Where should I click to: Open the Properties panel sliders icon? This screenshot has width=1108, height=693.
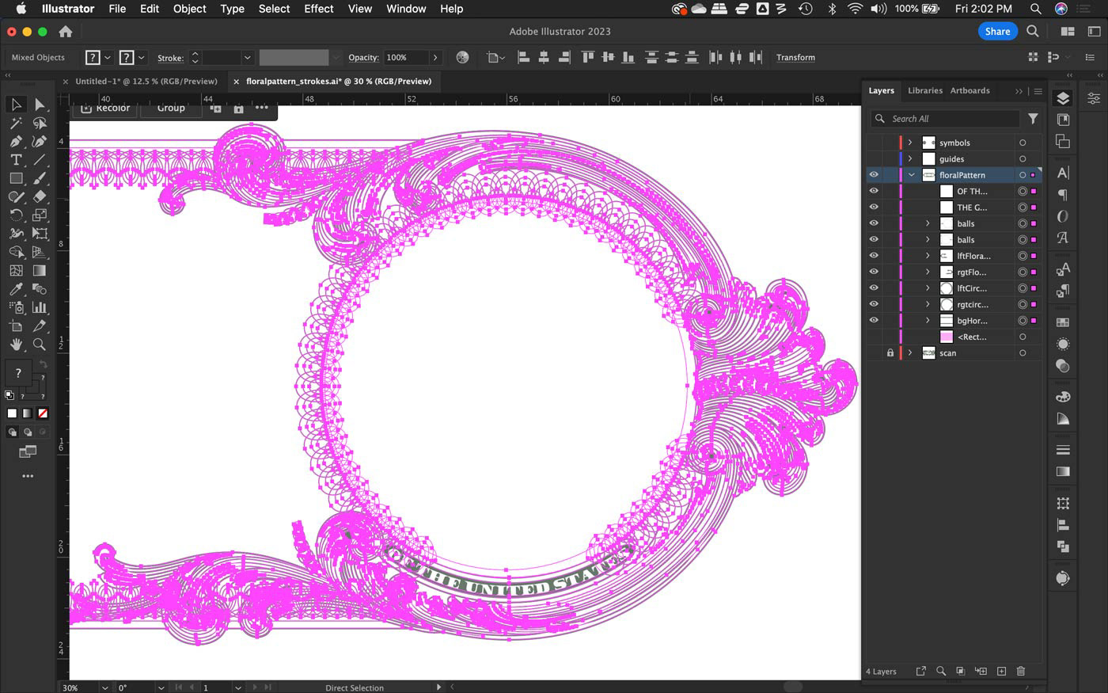coord(1093,98)
